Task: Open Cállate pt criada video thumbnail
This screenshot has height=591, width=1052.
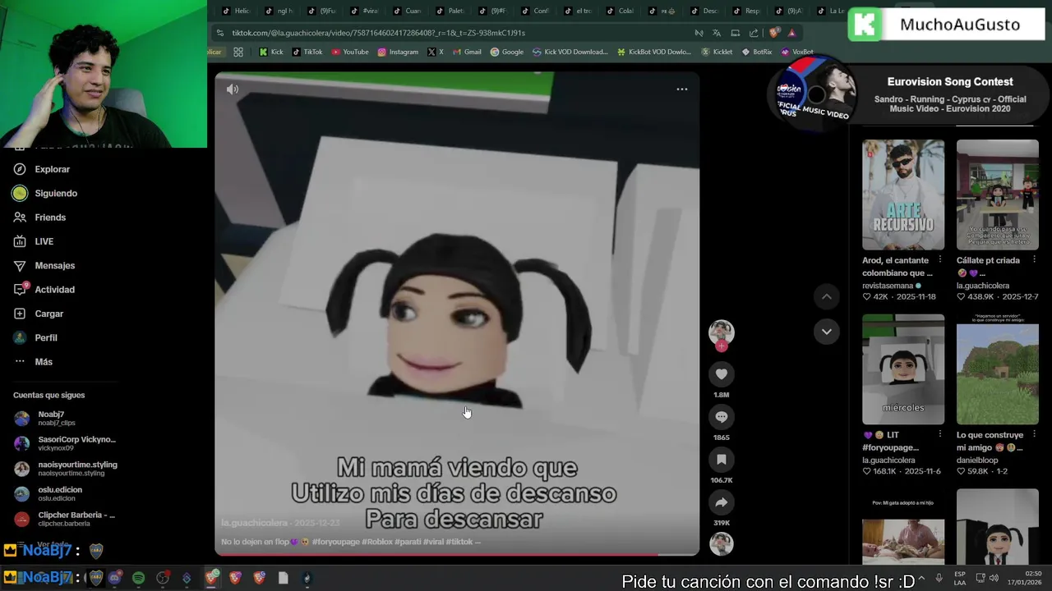Action: click(998, 195)
